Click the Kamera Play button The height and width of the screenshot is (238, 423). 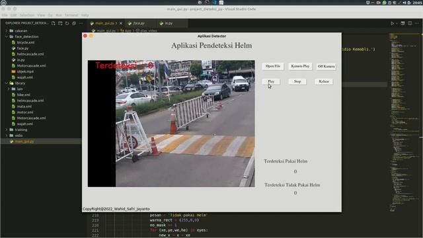click(x=300, y=66)
